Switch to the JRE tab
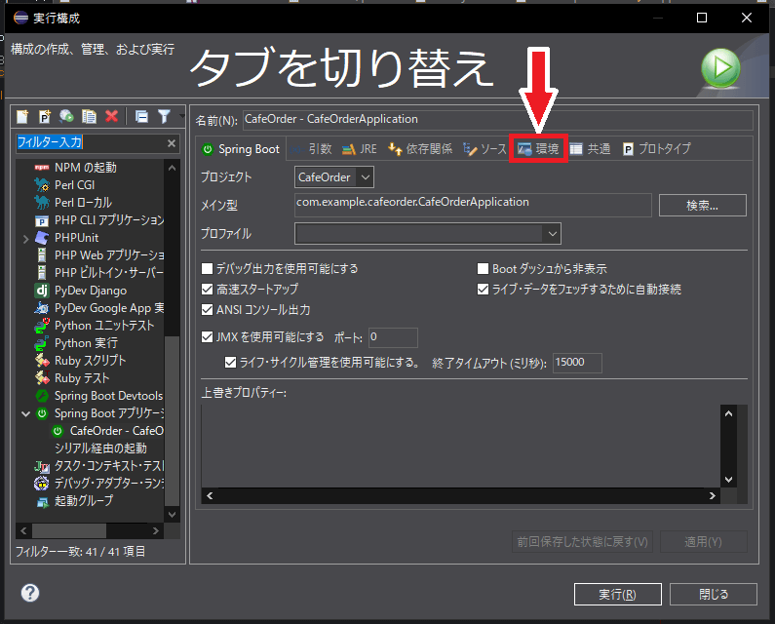Image resolution: width=775 pixels, height=624 pixels. click(x=360, y=149)
